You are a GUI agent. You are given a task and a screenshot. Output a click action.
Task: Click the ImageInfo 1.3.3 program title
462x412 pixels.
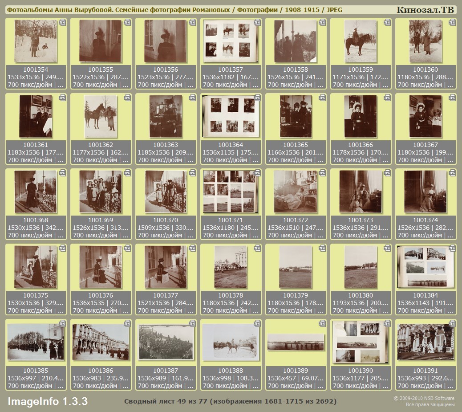click(x=48, y=401)
